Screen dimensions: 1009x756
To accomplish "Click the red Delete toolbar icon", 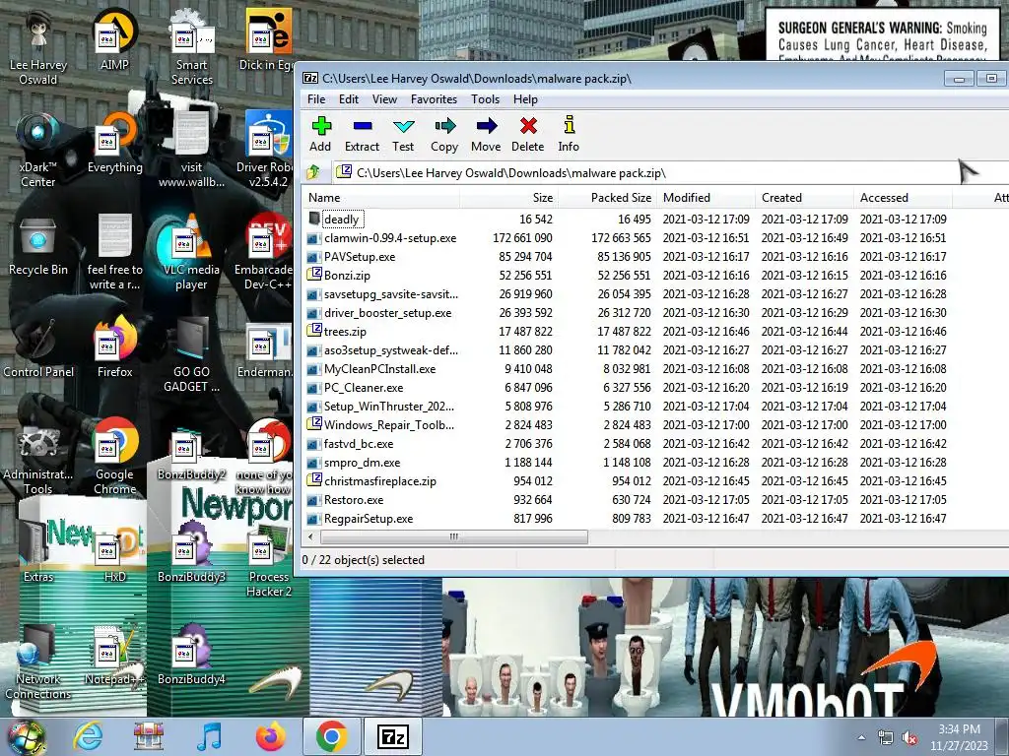I will (x=528, y=134).
